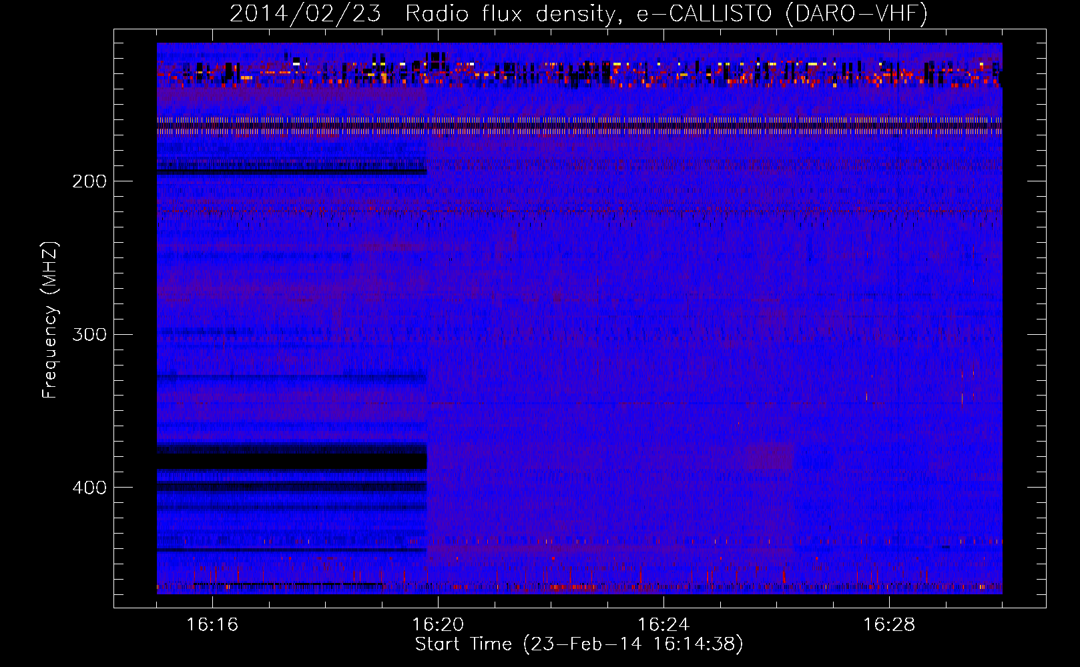The width and height of the screenshot is (1080, 667).
Task: Click the 16:28 time tick label
Action: coord(889,624)
